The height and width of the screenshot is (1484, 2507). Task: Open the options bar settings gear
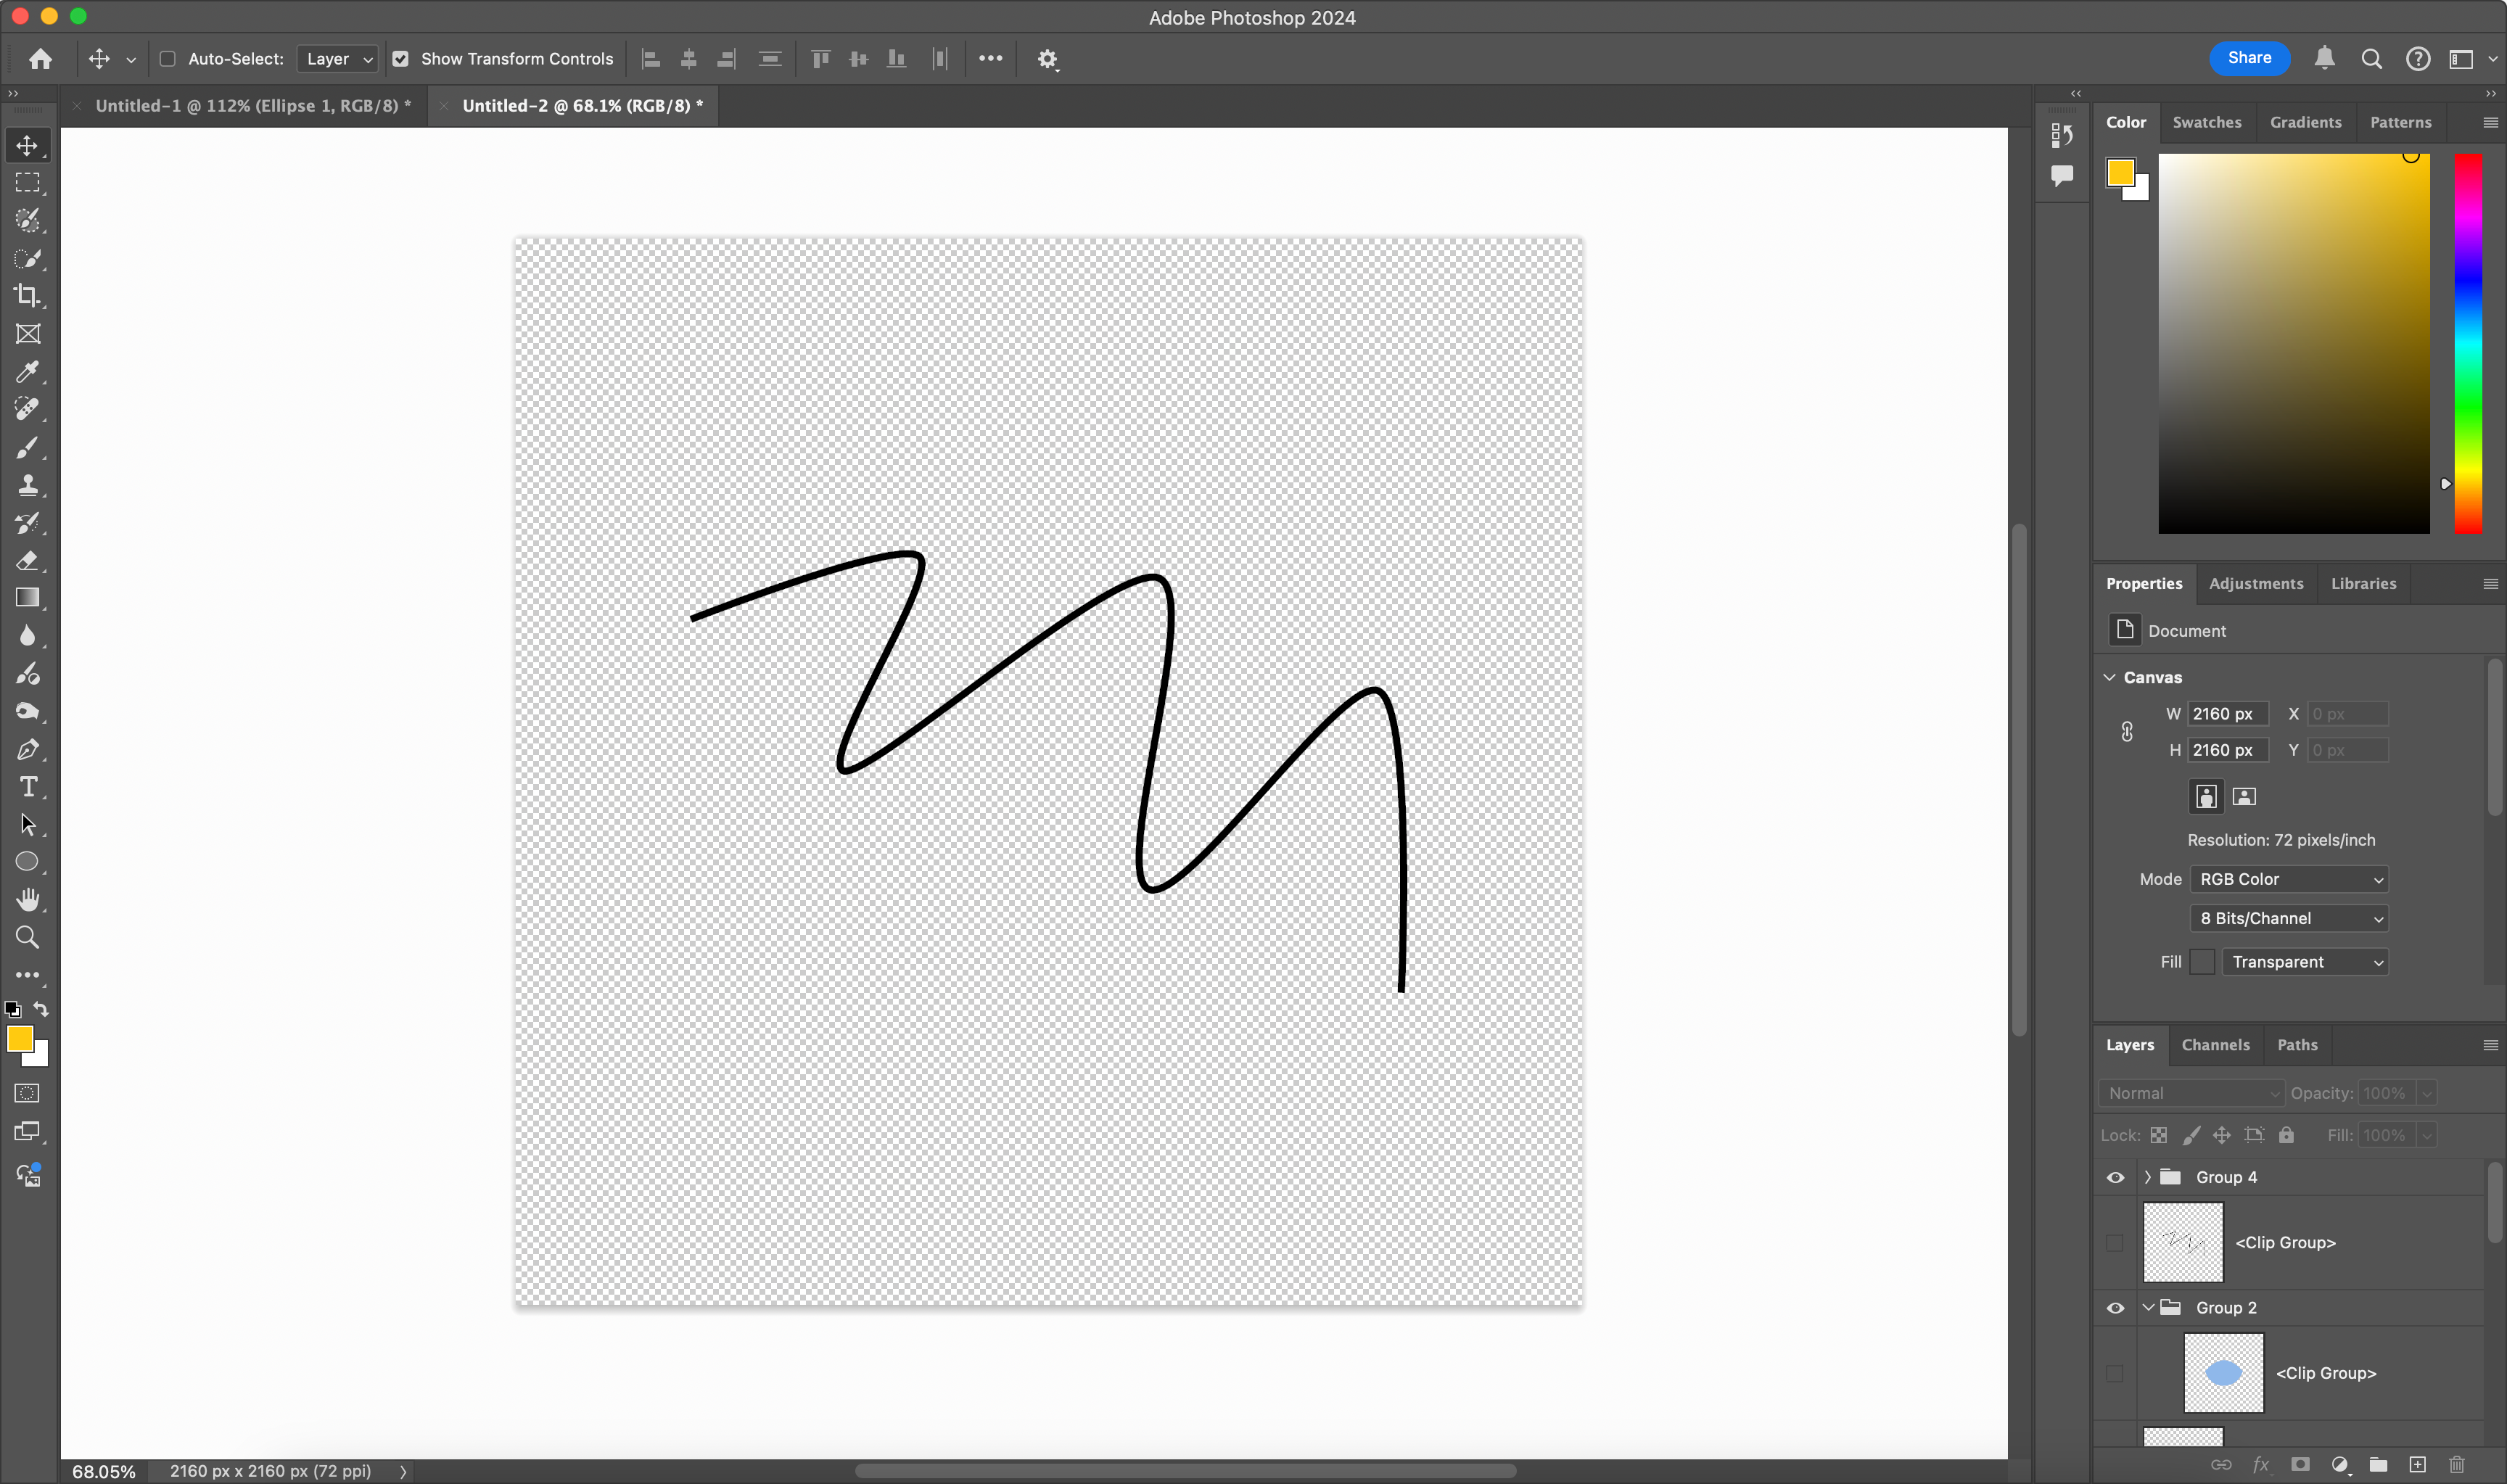pos(1047,58)
